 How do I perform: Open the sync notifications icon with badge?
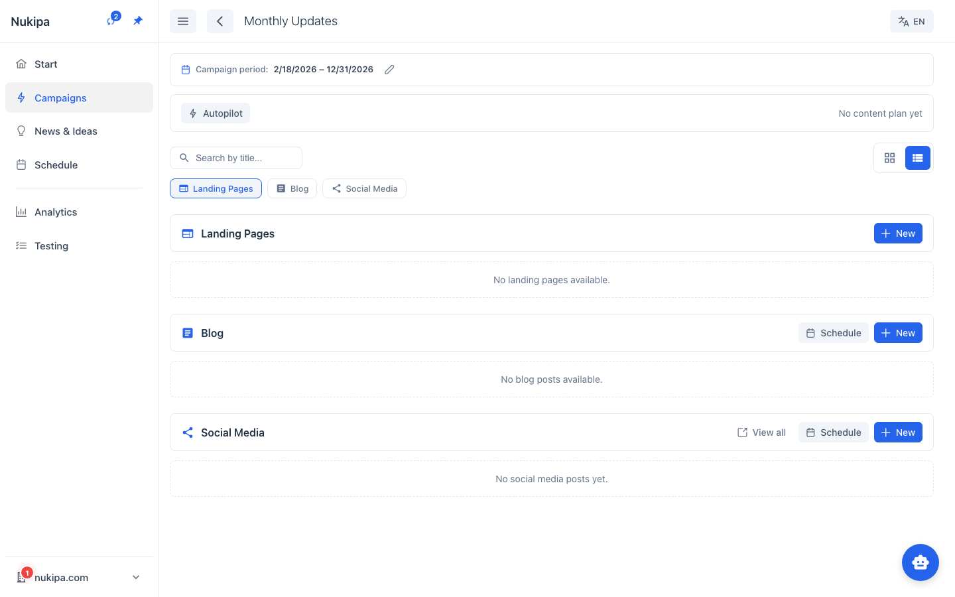coord(111,21)
